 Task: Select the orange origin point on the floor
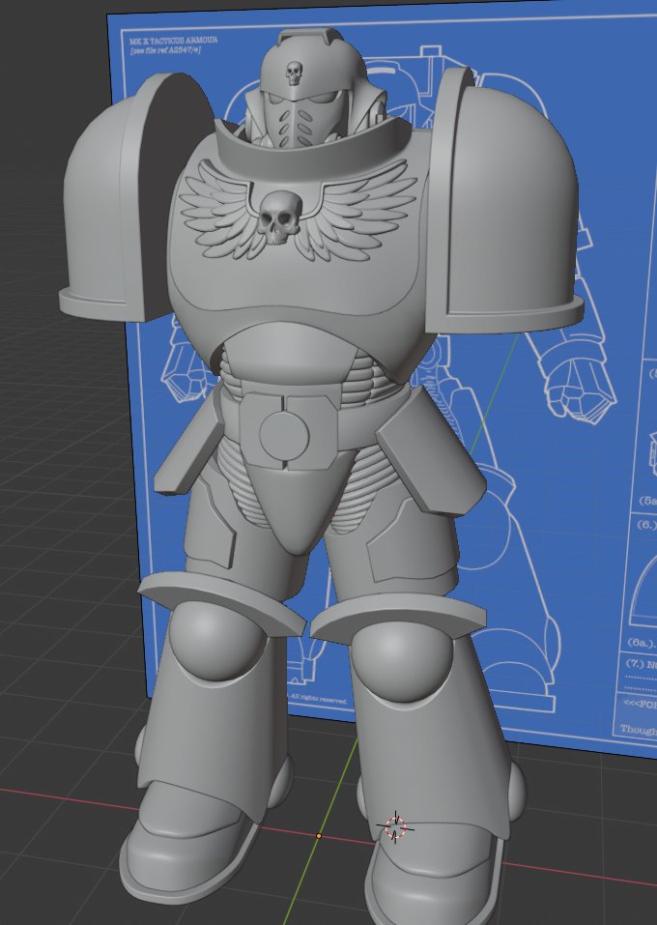[319, 836]
